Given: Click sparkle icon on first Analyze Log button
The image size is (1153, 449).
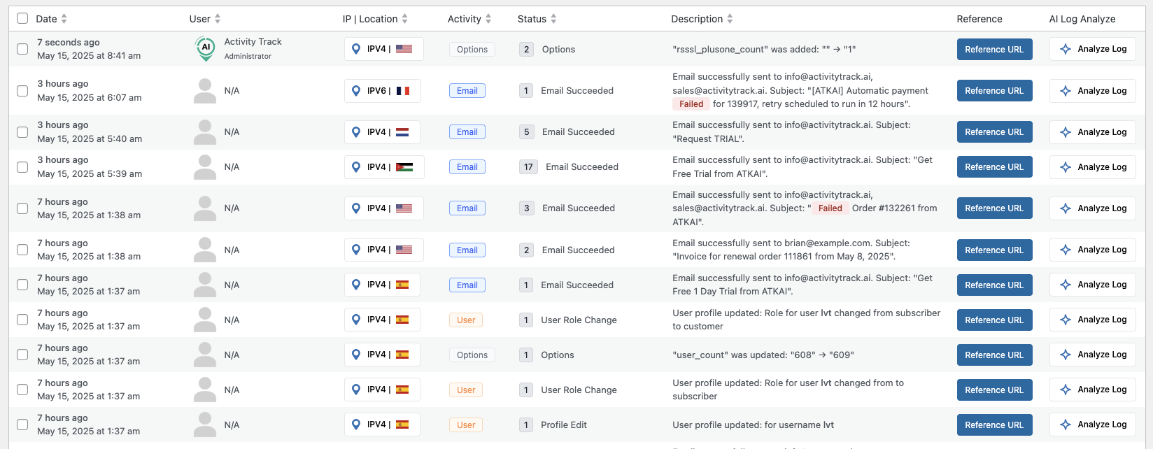Looking at the screenshot, I should [x=1066, y=49].
